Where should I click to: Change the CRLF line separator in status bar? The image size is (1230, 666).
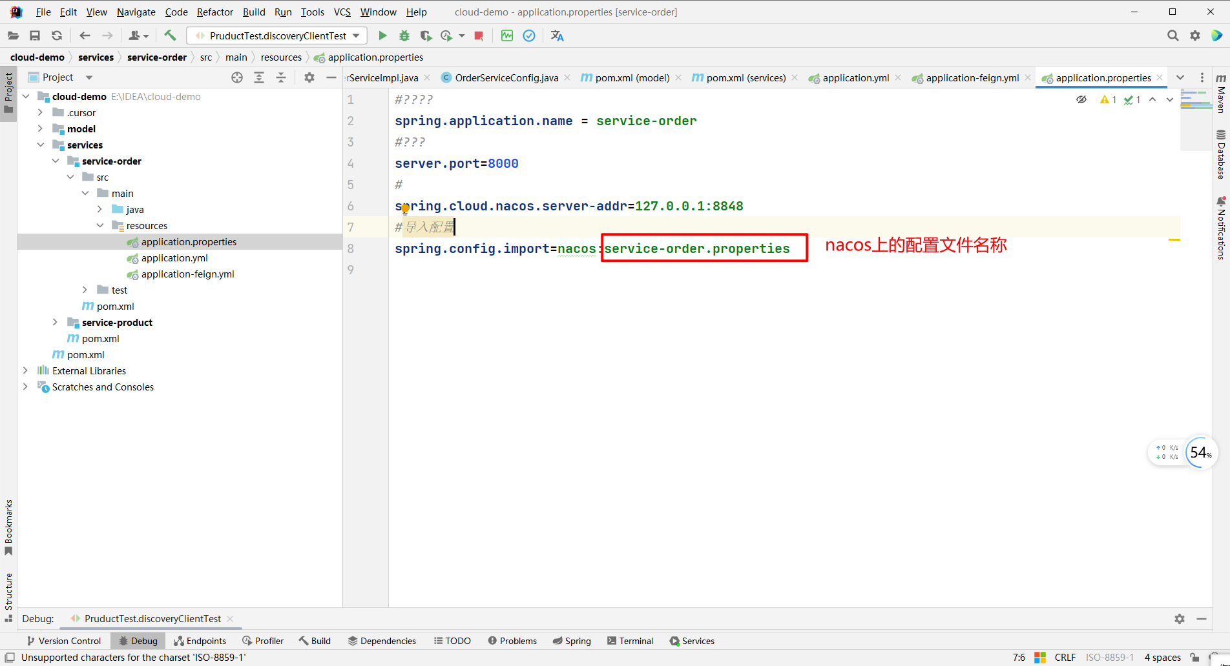coord(1065,658)
